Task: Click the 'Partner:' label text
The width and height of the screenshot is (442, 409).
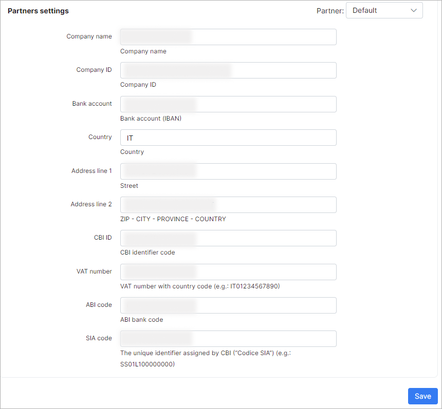Action: pyautogui.click(x=330, y=11)
